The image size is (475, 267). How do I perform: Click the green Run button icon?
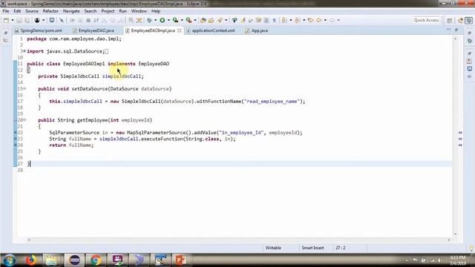click(x=163, y=20)
